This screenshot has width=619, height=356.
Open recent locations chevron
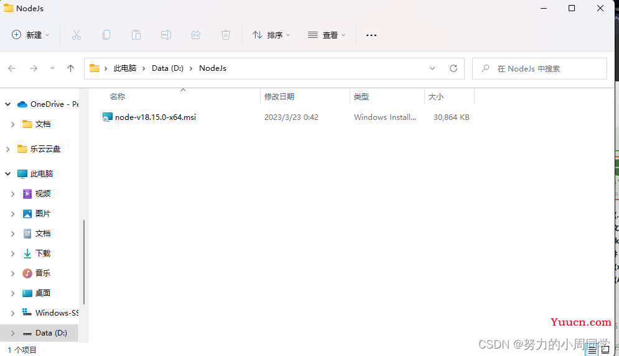pyautogui.click(x=52, y=68)
